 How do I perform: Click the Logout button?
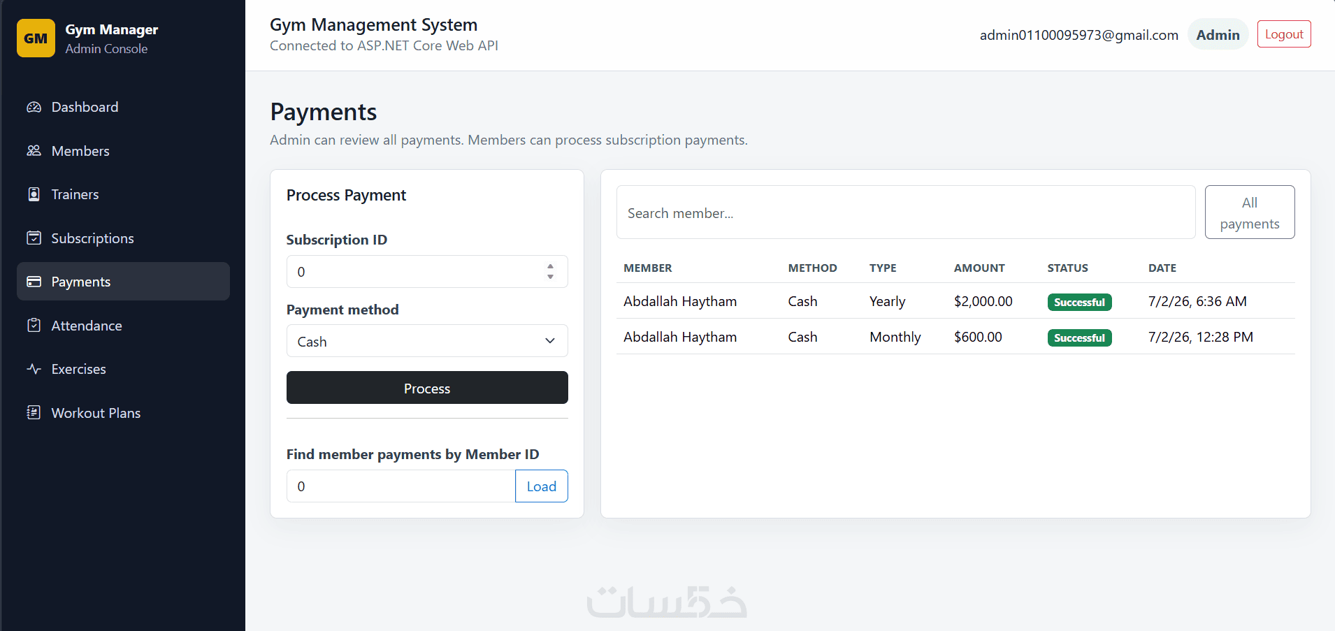[1284, 34]
